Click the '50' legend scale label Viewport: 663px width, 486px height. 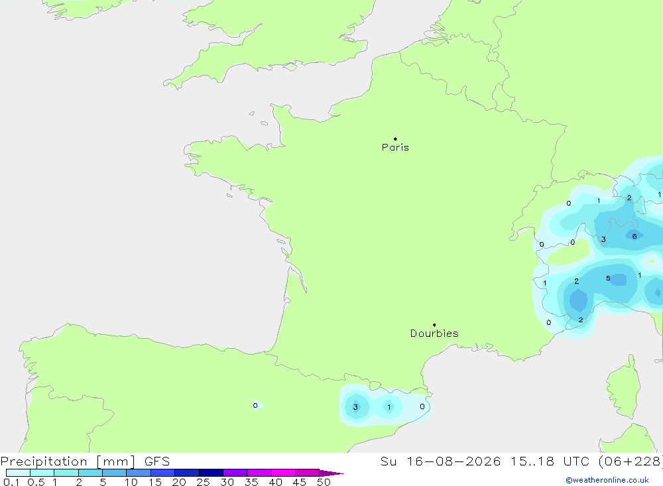324,482
